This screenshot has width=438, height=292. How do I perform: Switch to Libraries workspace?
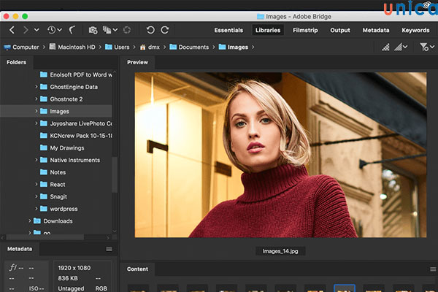click(x=268, y=30)
